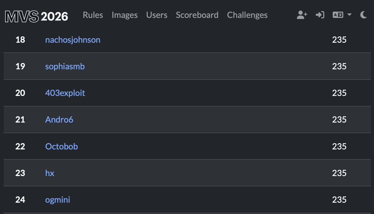Open nachosjohnson's profile link

73,40
